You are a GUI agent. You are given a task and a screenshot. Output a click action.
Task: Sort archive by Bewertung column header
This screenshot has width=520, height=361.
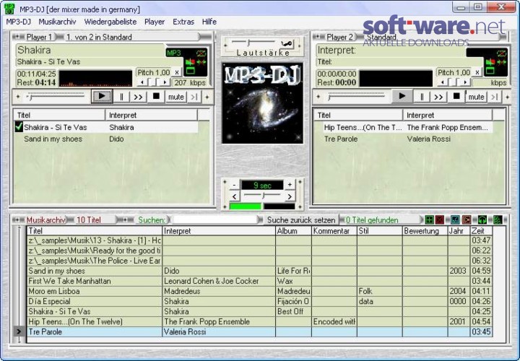[x=425, y=231]
